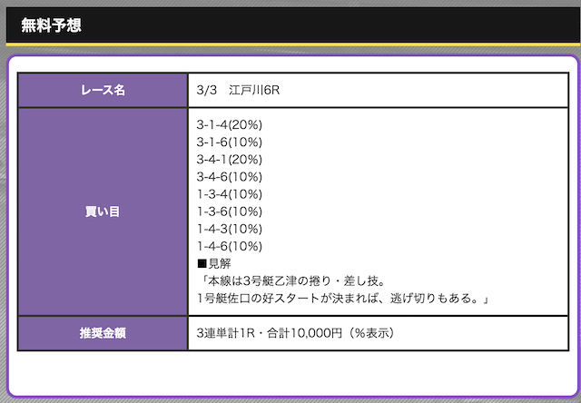Select the レース名 label cell

pyautogui.click(x=103, y=91)
